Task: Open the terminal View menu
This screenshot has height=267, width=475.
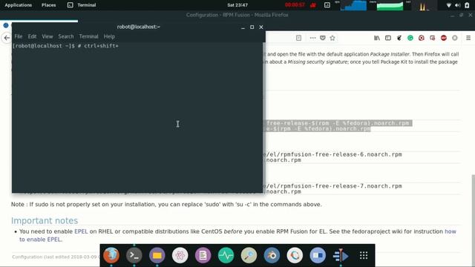Action: [x=47, y=36]
